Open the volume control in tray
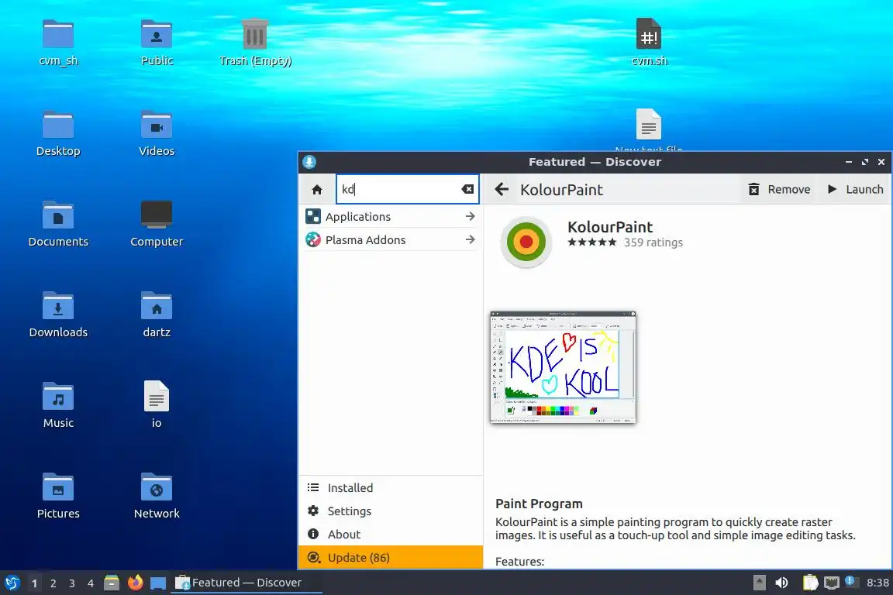This screenshot has height=595, width=893. (x=782, y=583)
